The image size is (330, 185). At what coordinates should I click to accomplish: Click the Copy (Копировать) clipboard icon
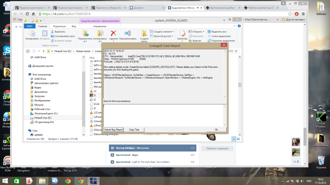pos(32,34)
